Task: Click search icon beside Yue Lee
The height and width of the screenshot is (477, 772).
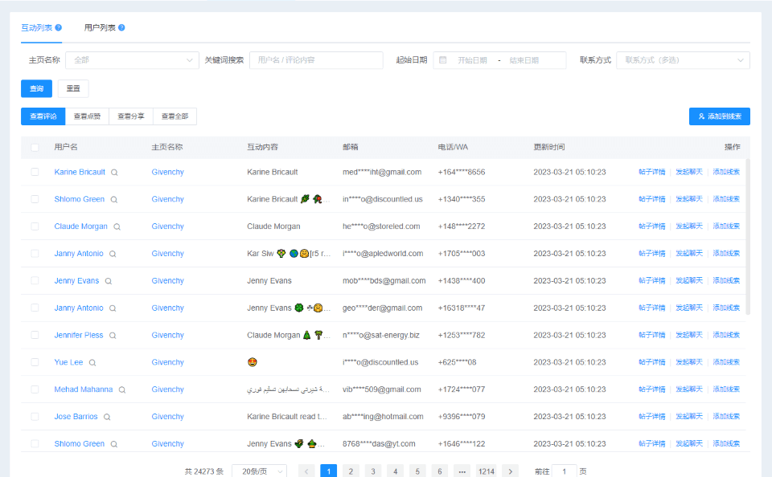Action: [x=92, y=362]
